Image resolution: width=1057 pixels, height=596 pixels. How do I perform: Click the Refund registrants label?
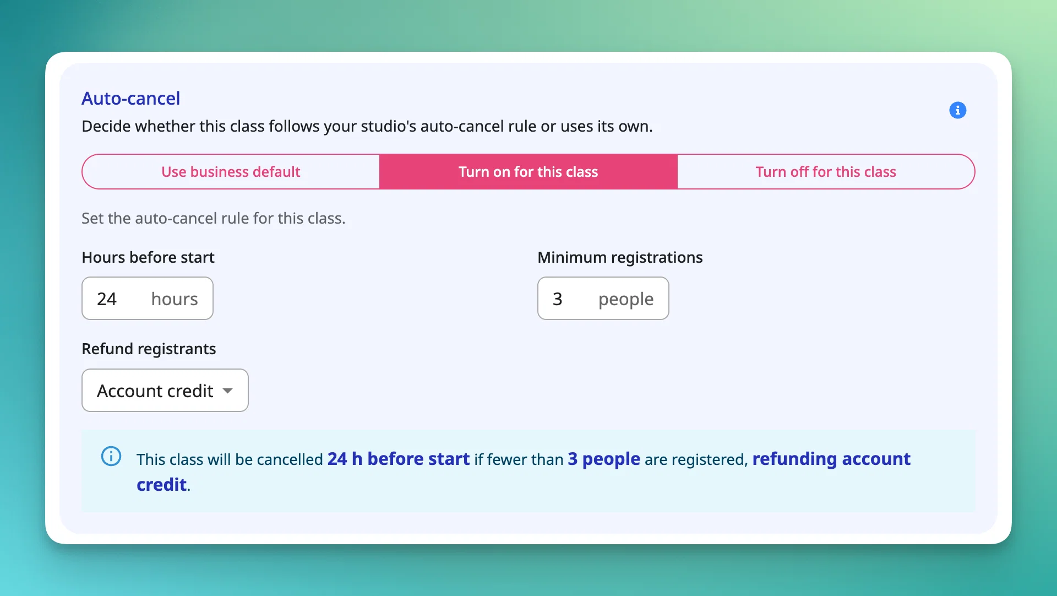[149, 349]
